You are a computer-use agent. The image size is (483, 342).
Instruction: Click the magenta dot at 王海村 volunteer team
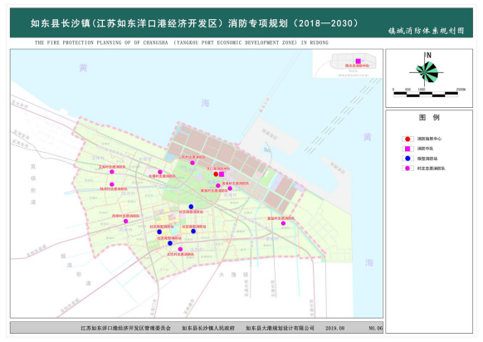112,172
